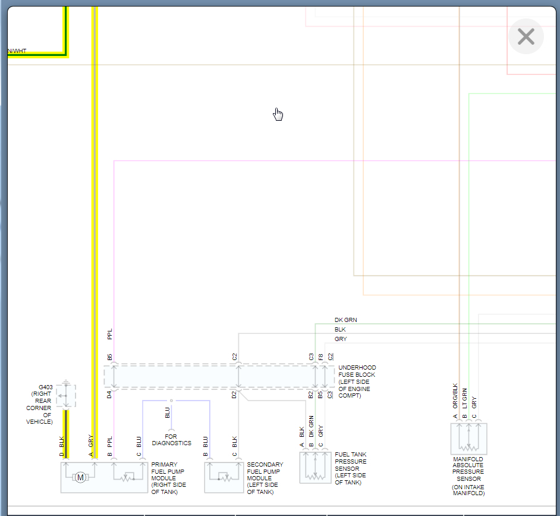Click the underhood fuse block dashed box

tap(219, 377)
